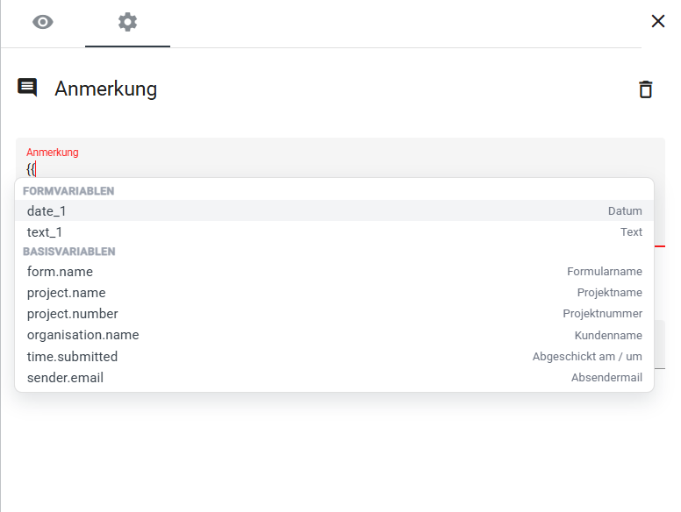Screen dimensions: 681x512
Task: Insert the date_1 form variable
Action: pyautogui.click(x=47, y=211)
